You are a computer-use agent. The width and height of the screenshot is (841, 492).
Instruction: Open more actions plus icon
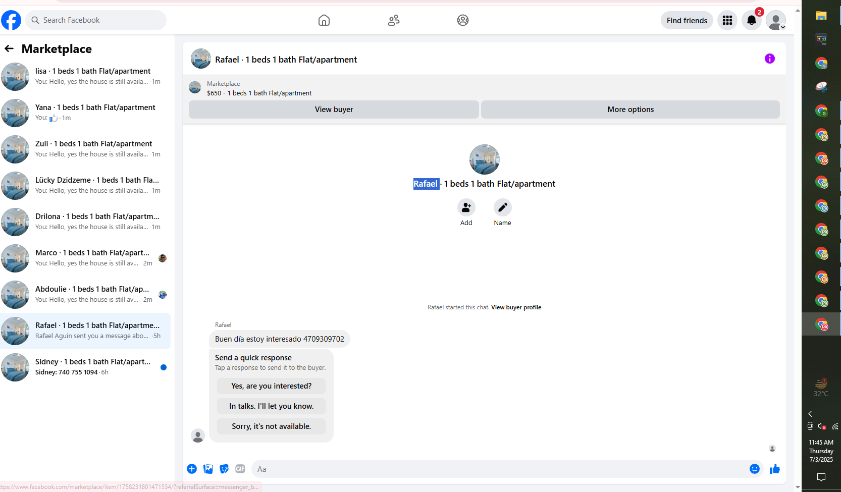192,469
